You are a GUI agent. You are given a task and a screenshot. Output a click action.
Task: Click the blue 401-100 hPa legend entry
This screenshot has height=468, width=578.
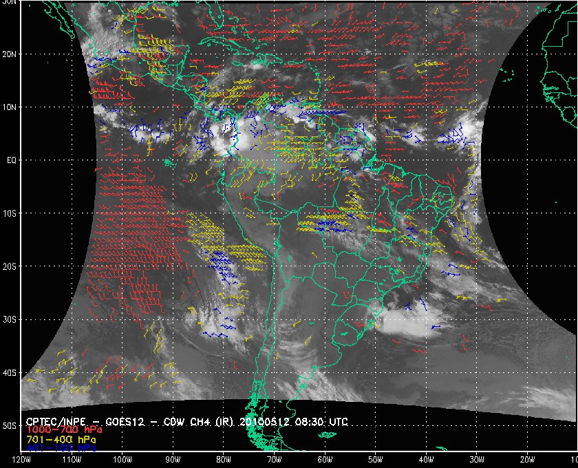click(61, 448)
